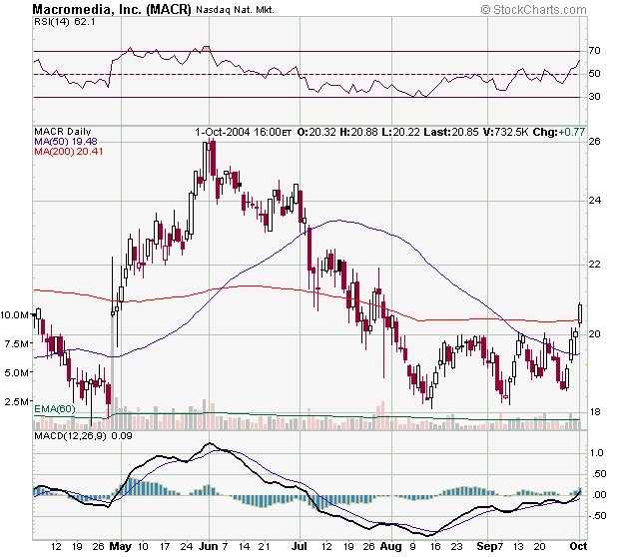Click the tall gray volume spike before May

pyautogui.click(x=113, y=370)
